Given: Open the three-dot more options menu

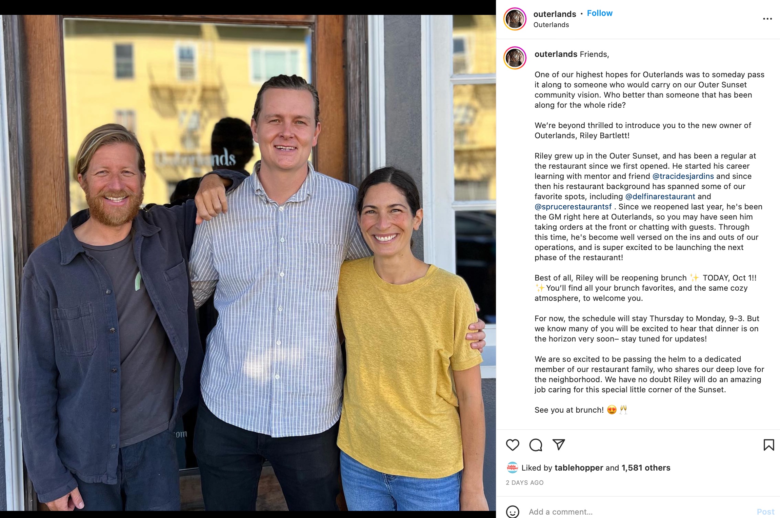Looking at the screenshot, I should [767, 19].
